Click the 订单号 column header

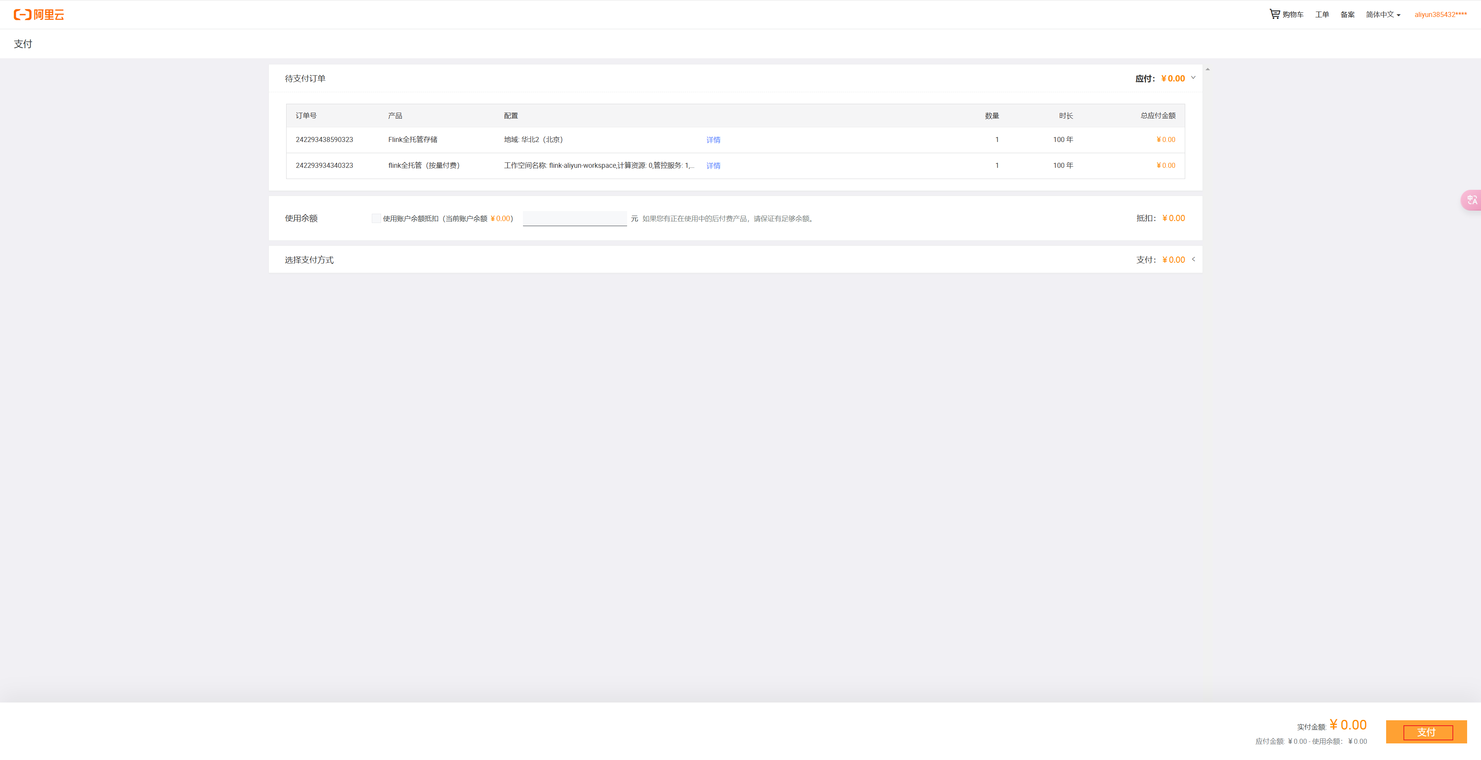pyautogui.click(x=306, y=116)
